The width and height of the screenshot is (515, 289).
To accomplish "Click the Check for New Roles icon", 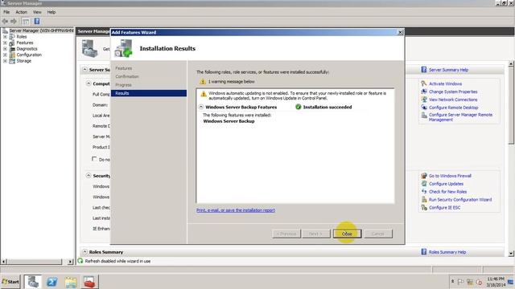I will click(x=424, y=191).
